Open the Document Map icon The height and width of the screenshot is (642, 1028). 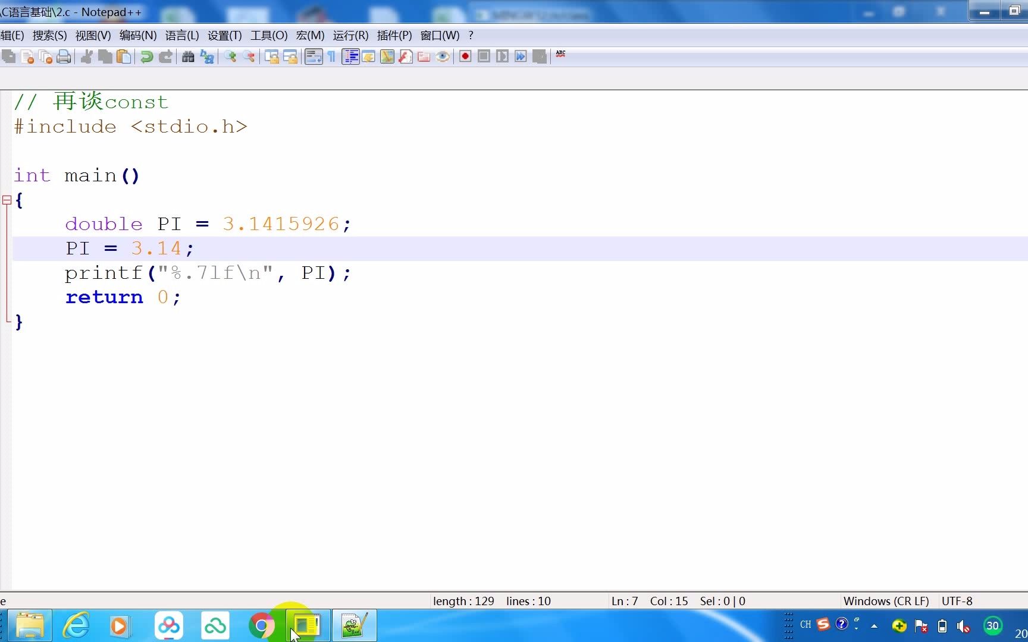click(387, 56)
